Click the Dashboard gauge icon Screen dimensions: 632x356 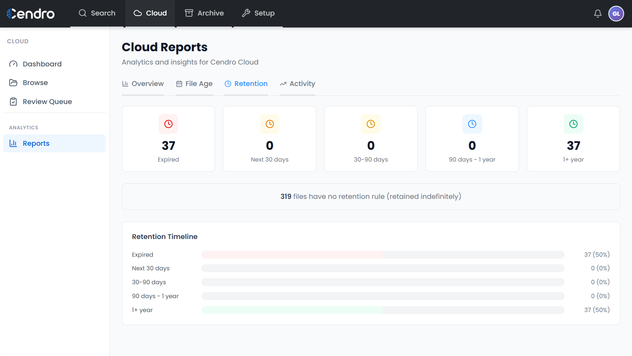pos(13,64)
